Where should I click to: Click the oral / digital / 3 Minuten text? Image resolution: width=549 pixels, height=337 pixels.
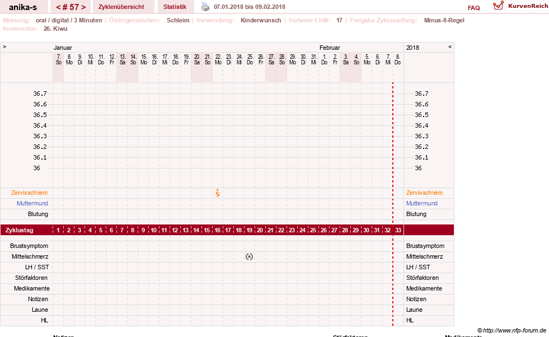[69, 20]
